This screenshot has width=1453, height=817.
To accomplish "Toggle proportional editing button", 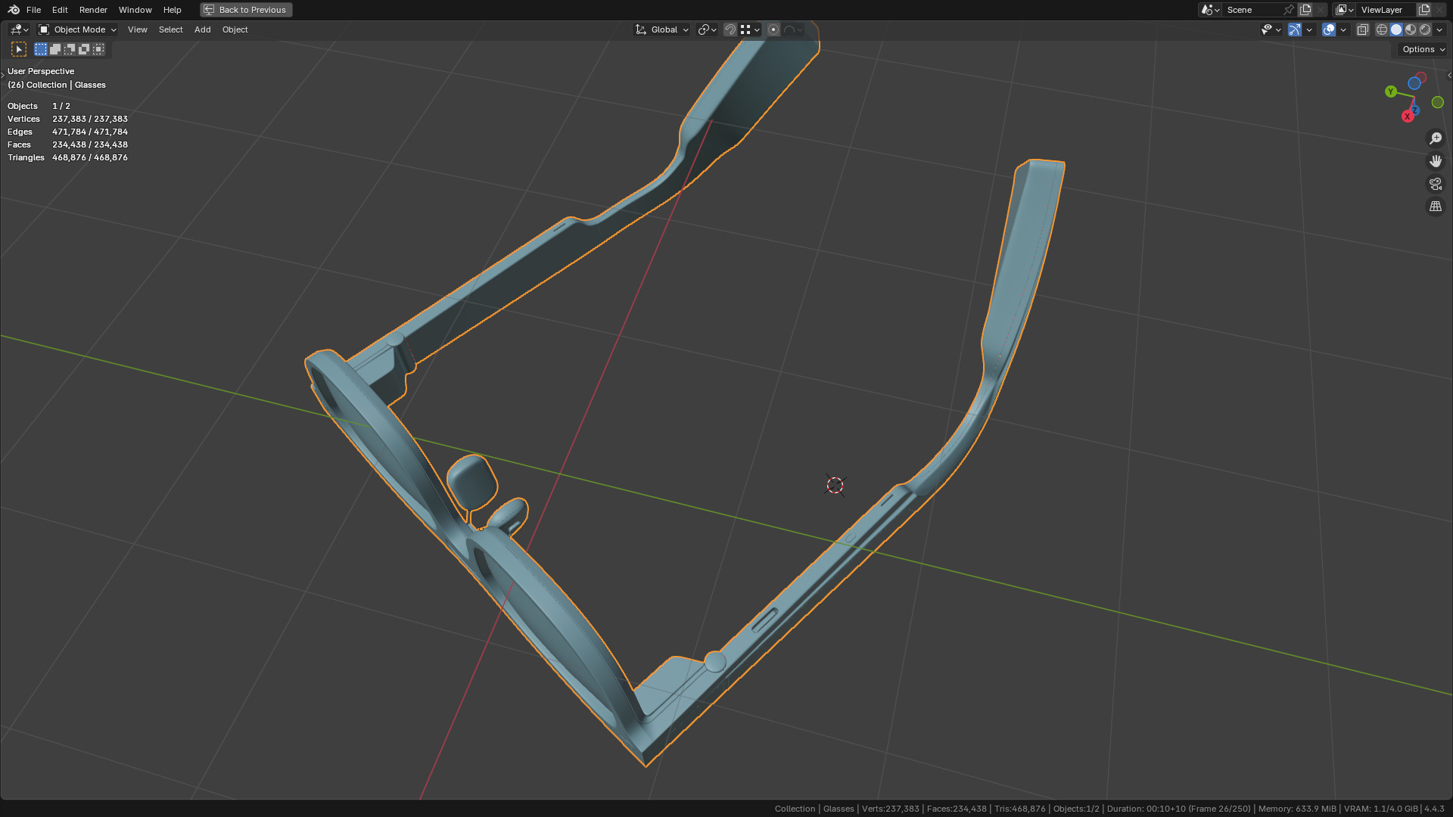I will [x=773, y=30].
